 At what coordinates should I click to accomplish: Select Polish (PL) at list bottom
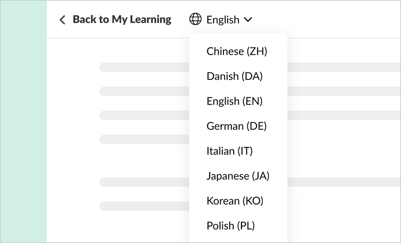(x=230, y=225)
